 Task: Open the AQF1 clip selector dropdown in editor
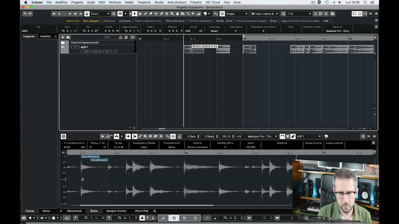309,136
